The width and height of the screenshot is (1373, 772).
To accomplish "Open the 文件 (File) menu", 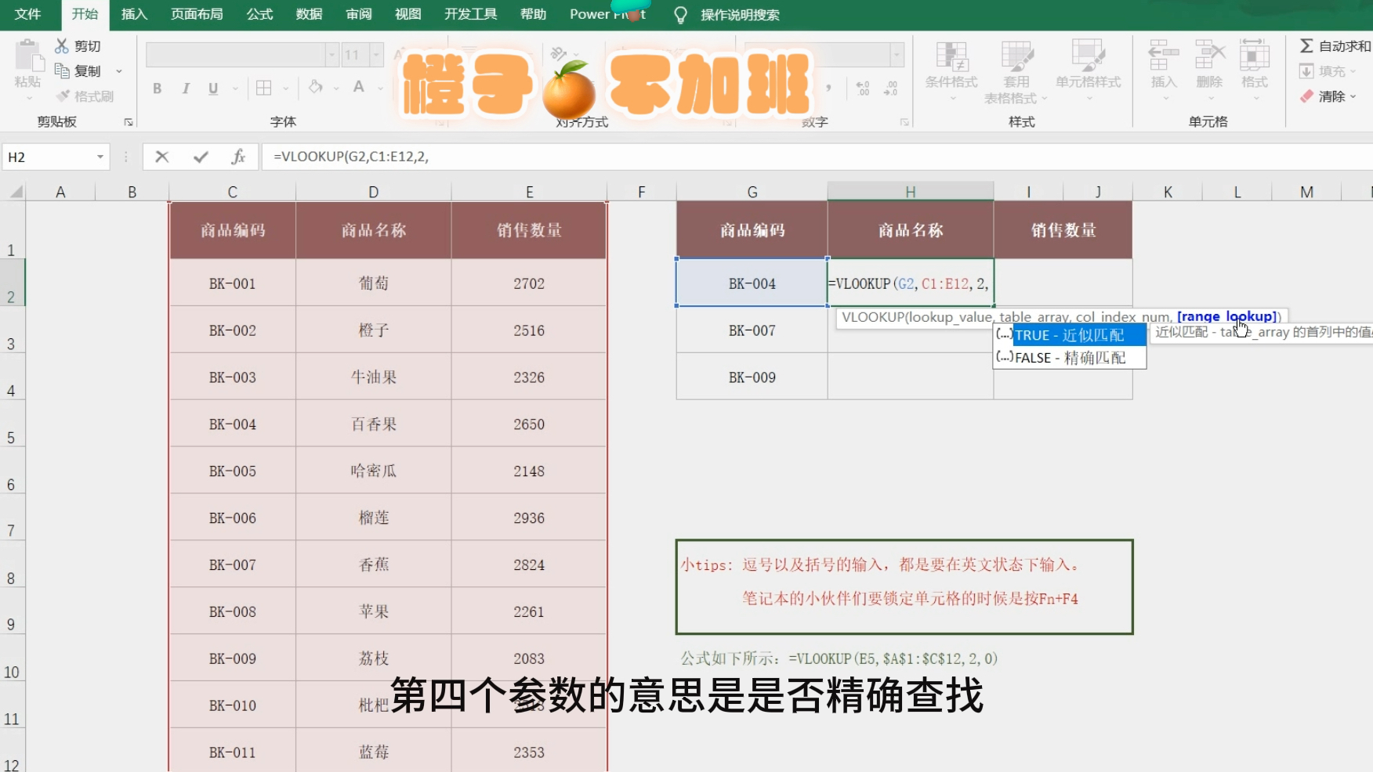I will [x=27, y=14].
